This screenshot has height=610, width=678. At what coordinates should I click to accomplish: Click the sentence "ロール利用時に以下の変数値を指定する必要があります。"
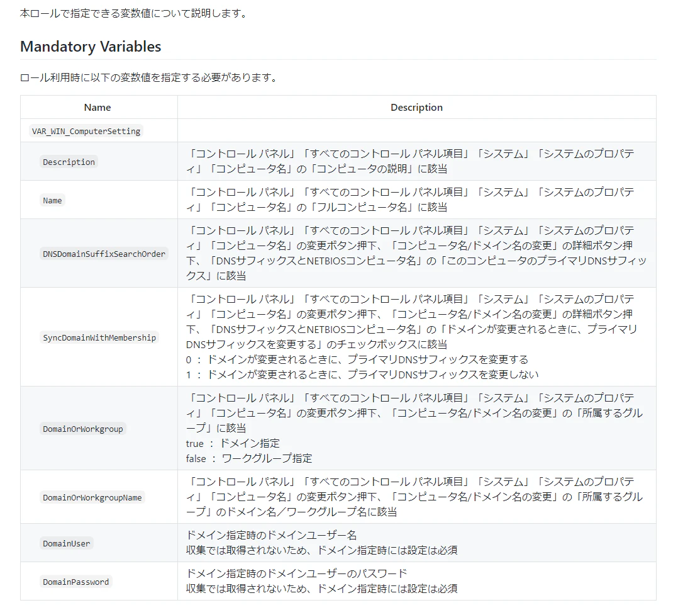[150, 77]
